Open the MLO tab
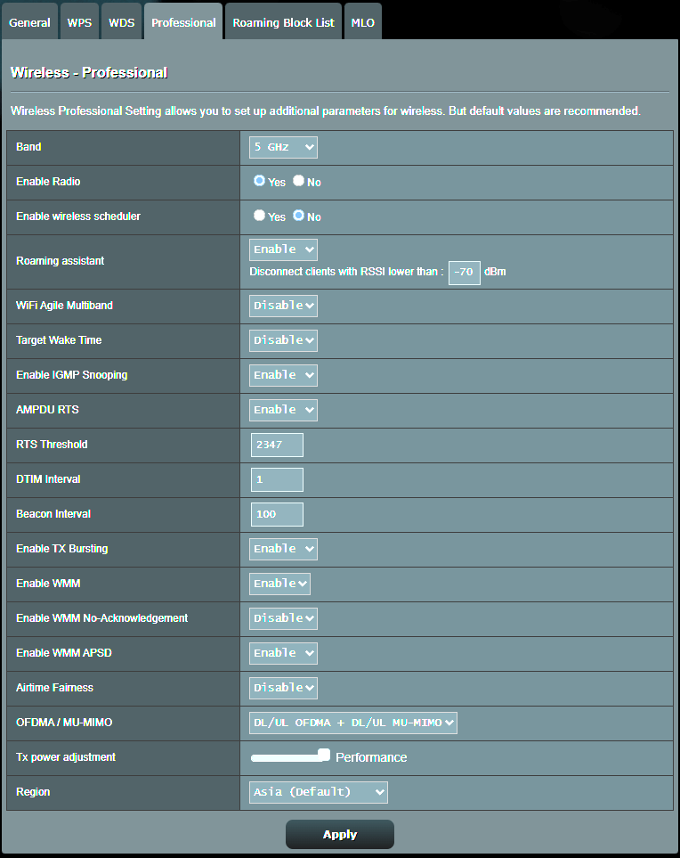680x858 pixels. pos(362,22)
